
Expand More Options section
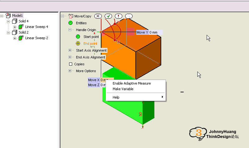(70, 71)
